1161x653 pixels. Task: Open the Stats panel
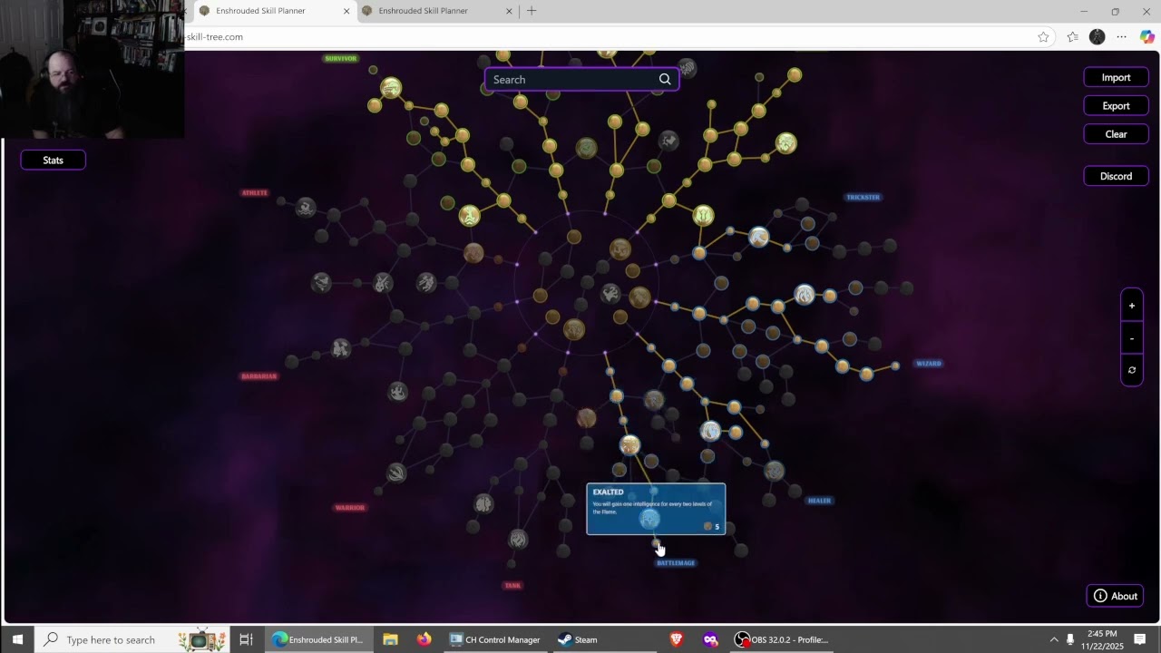(x=54, y=161)
